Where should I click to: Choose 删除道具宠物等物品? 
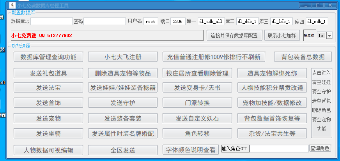(123, 73)
